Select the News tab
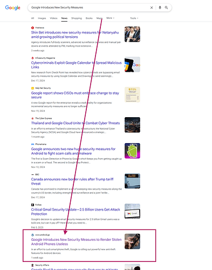 [64, 18]
